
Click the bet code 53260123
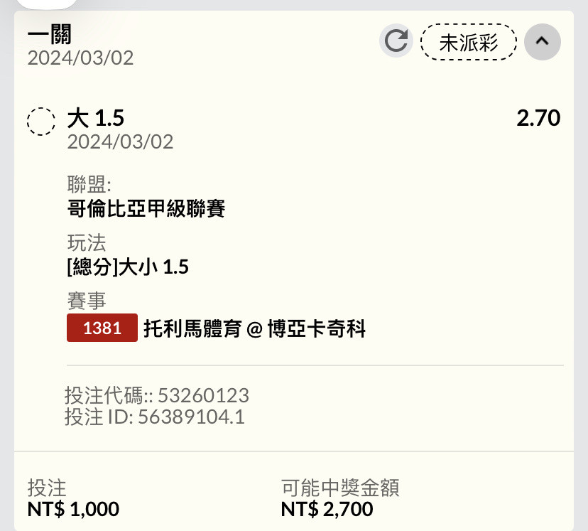pyautogui.click(x=203, y=395)
